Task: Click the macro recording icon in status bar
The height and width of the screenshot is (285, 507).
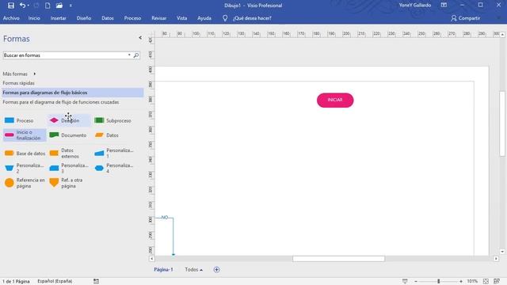Action: pyautogui.click(x=96, y=282)
